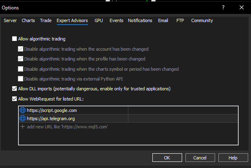Click the add new URL placeholder field
251x168 pixels.
[x=128, y=127]
